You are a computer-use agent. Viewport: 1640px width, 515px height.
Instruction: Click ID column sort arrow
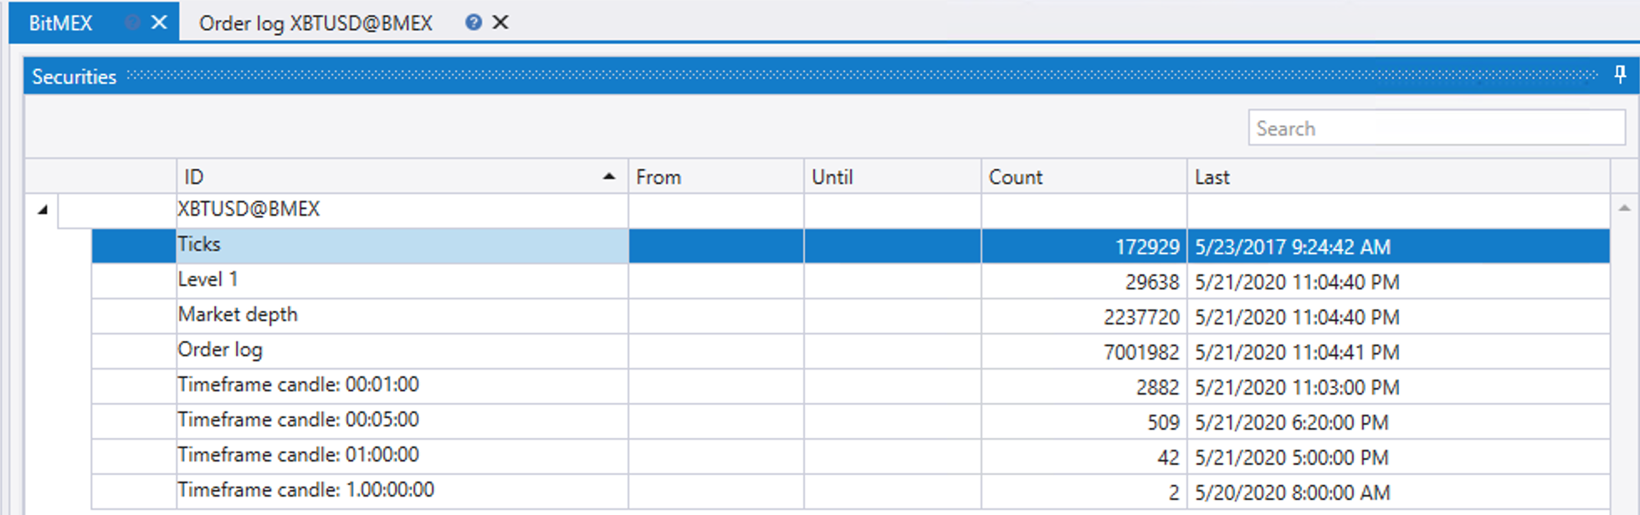[609, 176]
